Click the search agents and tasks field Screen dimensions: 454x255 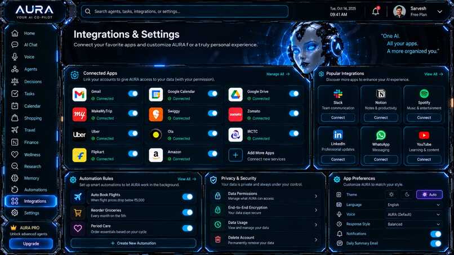click(185, 12)
